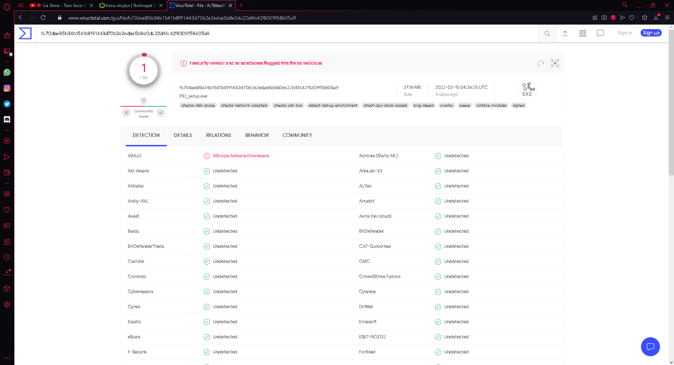
Task: Open the BEHAVIOR tab
Action: [x=257, y=135]
